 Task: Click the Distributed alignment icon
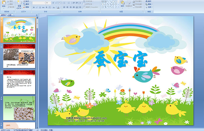coord(77,7)
